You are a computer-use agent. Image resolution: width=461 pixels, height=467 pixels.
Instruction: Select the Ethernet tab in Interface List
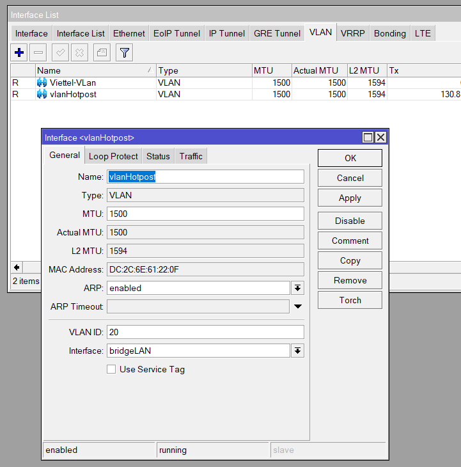(x=129, y=33)
